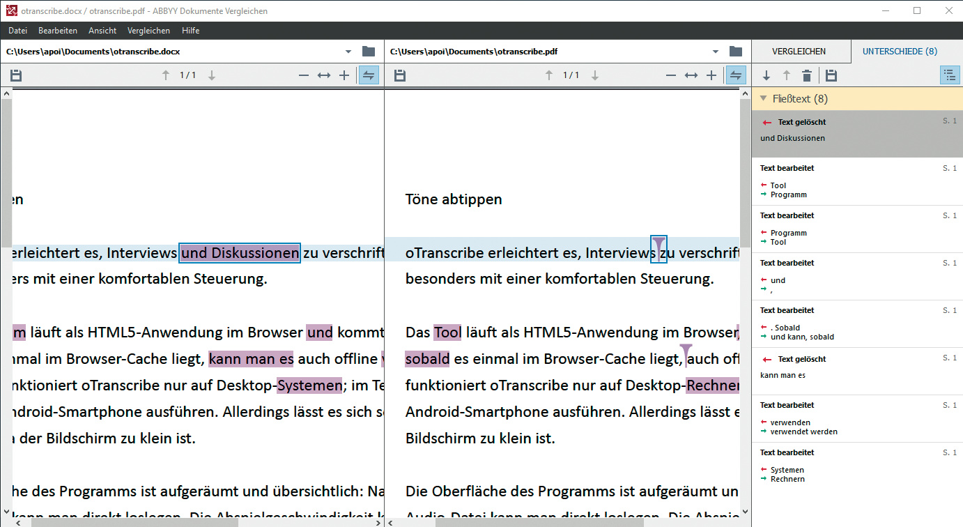The width and height of the screenshot is (963, 527).
Task: Browse for a file with the otranscribe.pdf folder icon
Action: 735,52
